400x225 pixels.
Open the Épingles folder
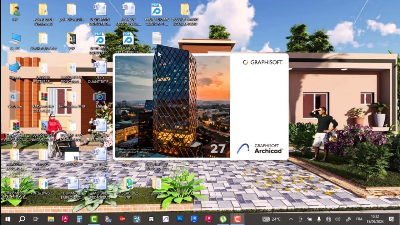[x=157, y=183]
